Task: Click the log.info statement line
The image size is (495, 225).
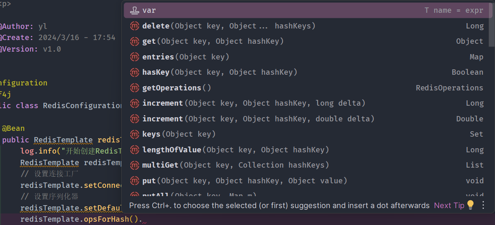Action: (x=70, y=151)
